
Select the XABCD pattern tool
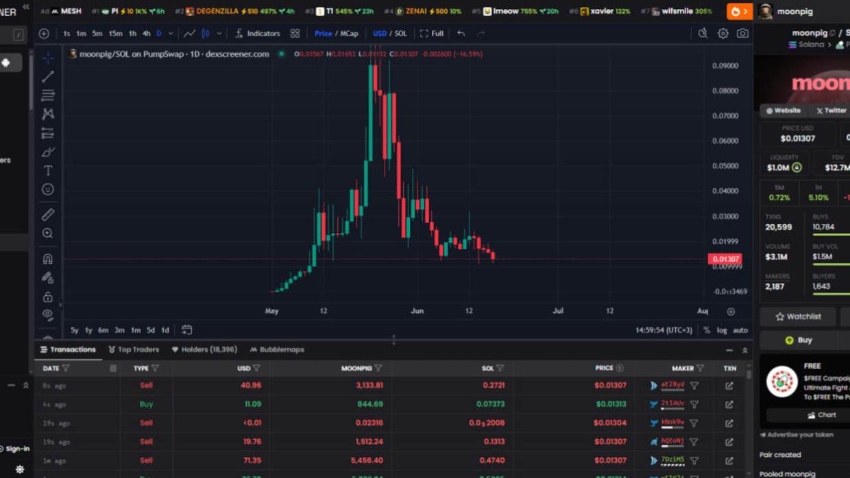[47, 114]
